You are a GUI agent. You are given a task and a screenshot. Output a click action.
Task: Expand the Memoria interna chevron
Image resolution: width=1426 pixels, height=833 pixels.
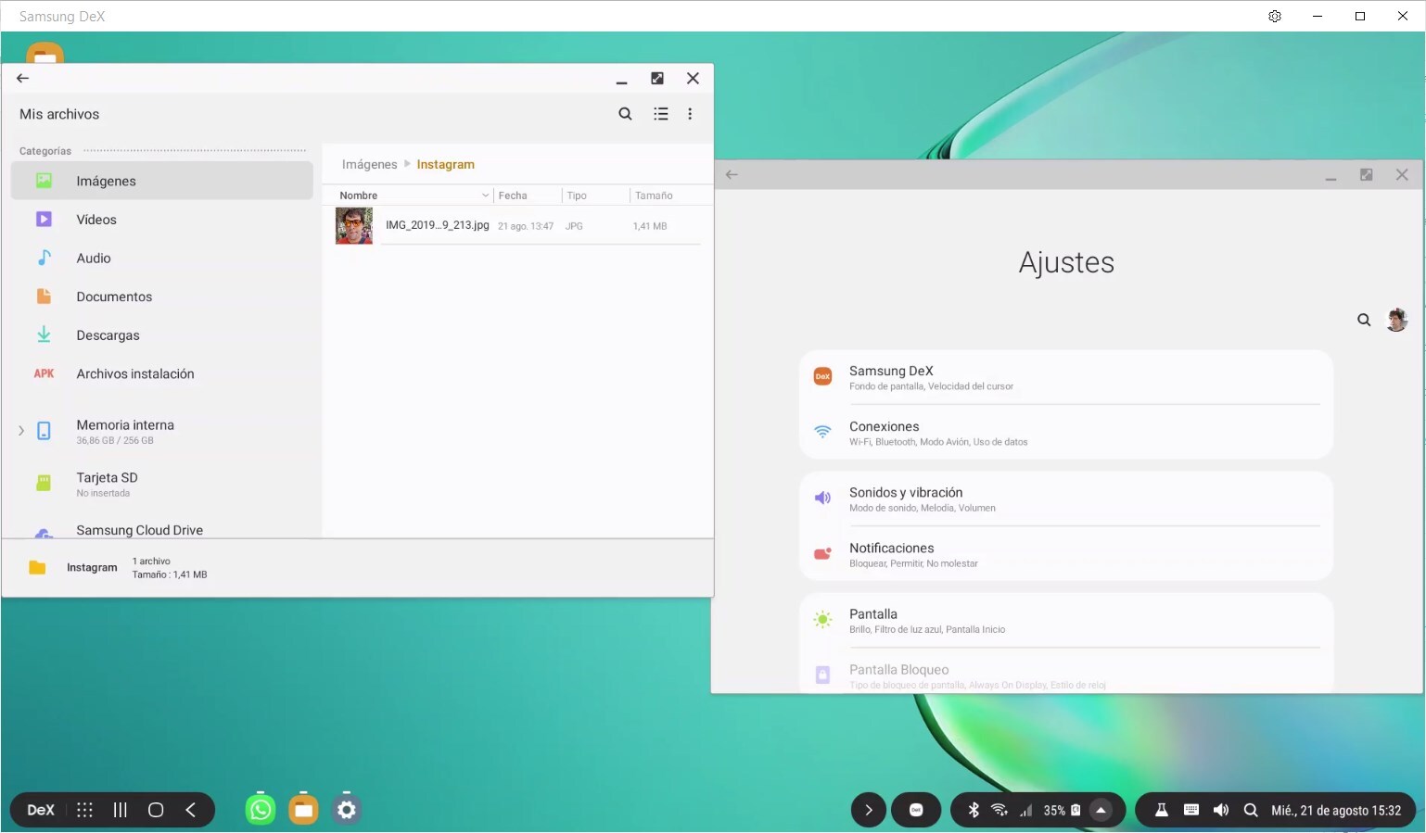point(20,431)
